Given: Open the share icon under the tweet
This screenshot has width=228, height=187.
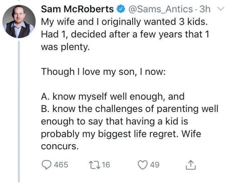Looking at the screenshot, I should (x=190, y=165).
